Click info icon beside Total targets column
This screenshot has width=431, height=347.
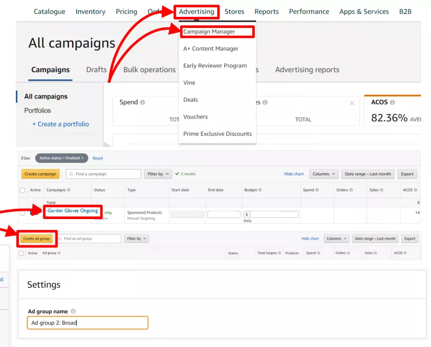click(x=279, y=253)
